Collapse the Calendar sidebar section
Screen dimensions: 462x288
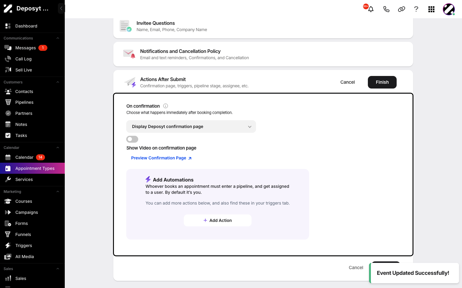point(58,148)
